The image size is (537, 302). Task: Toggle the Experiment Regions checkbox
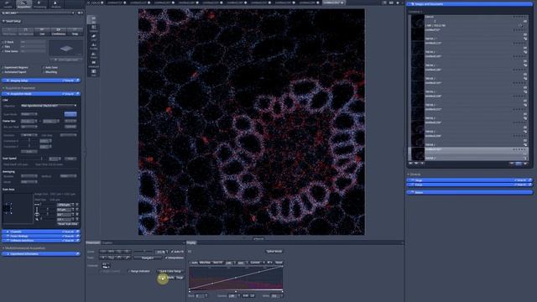[3, 67]
